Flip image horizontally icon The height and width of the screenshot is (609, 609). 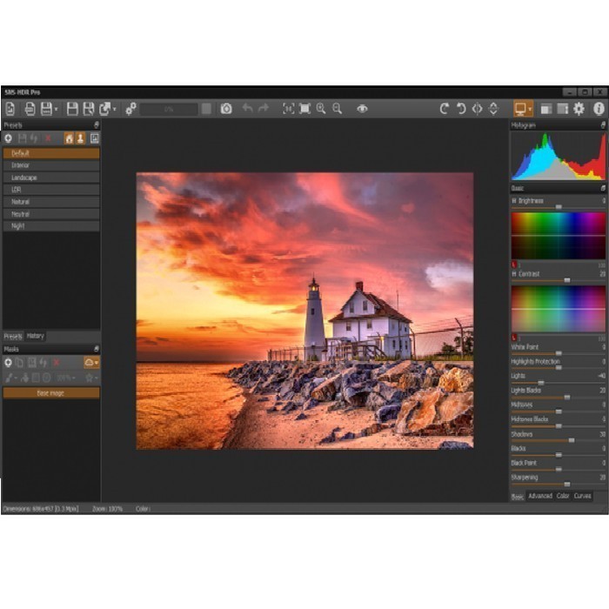478,109
